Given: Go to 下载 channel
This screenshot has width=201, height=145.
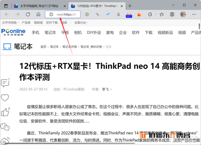Looking at the screenshot, I should coord(148,33).
